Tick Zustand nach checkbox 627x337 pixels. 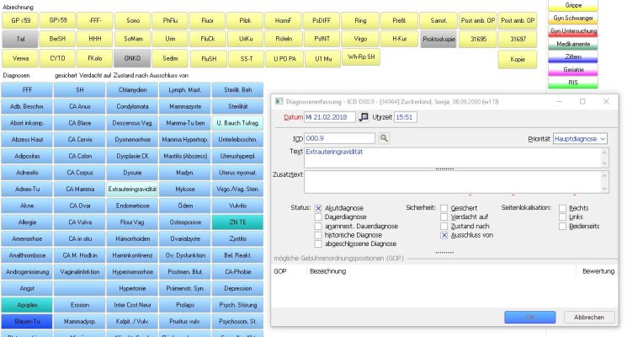click(444, 226)
